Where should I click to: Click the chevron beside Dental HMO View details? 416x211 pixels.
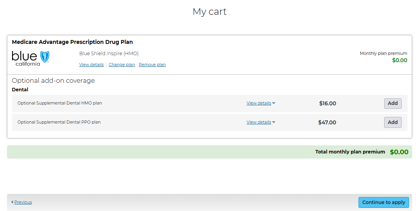tap(274, 103)
